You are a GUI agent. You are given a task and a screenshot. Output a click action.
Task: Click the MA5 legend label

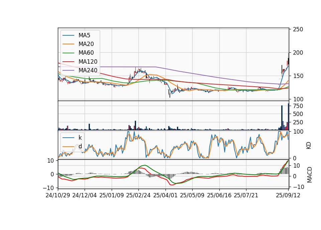[x=84, y=35]
